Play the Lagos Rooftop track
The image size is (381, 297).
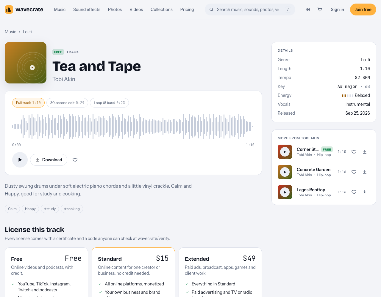click(x=285, y=192)
